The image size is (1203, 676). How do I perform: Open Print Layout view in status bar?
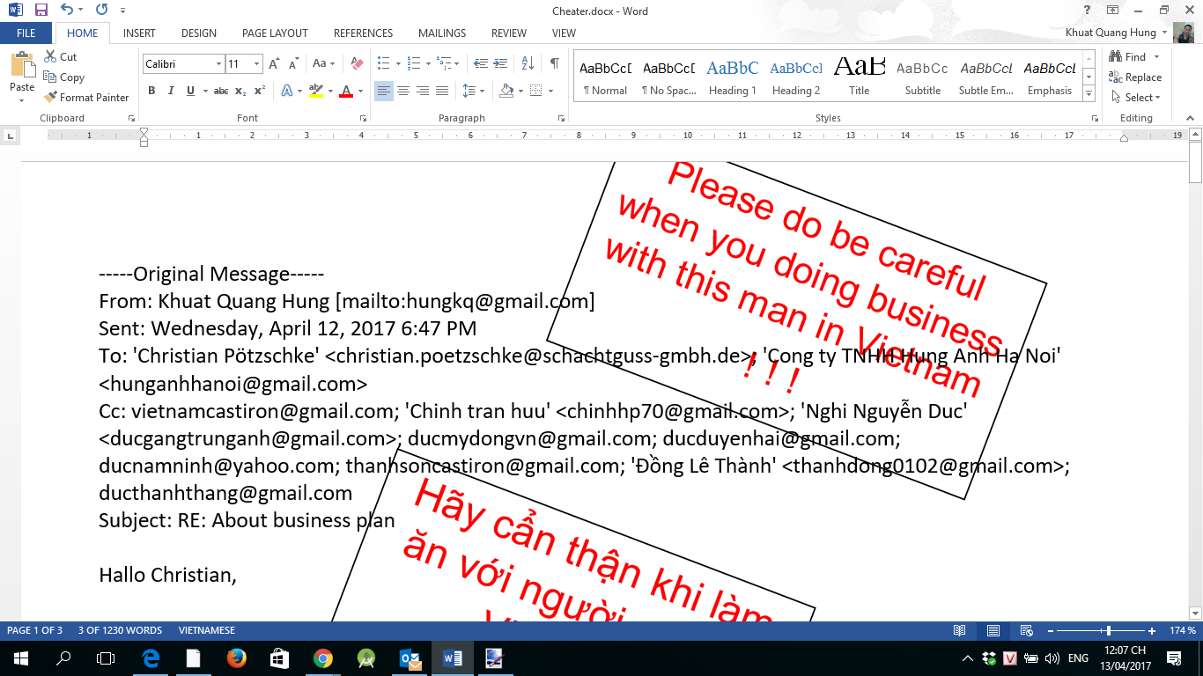[x=993, y=630]
